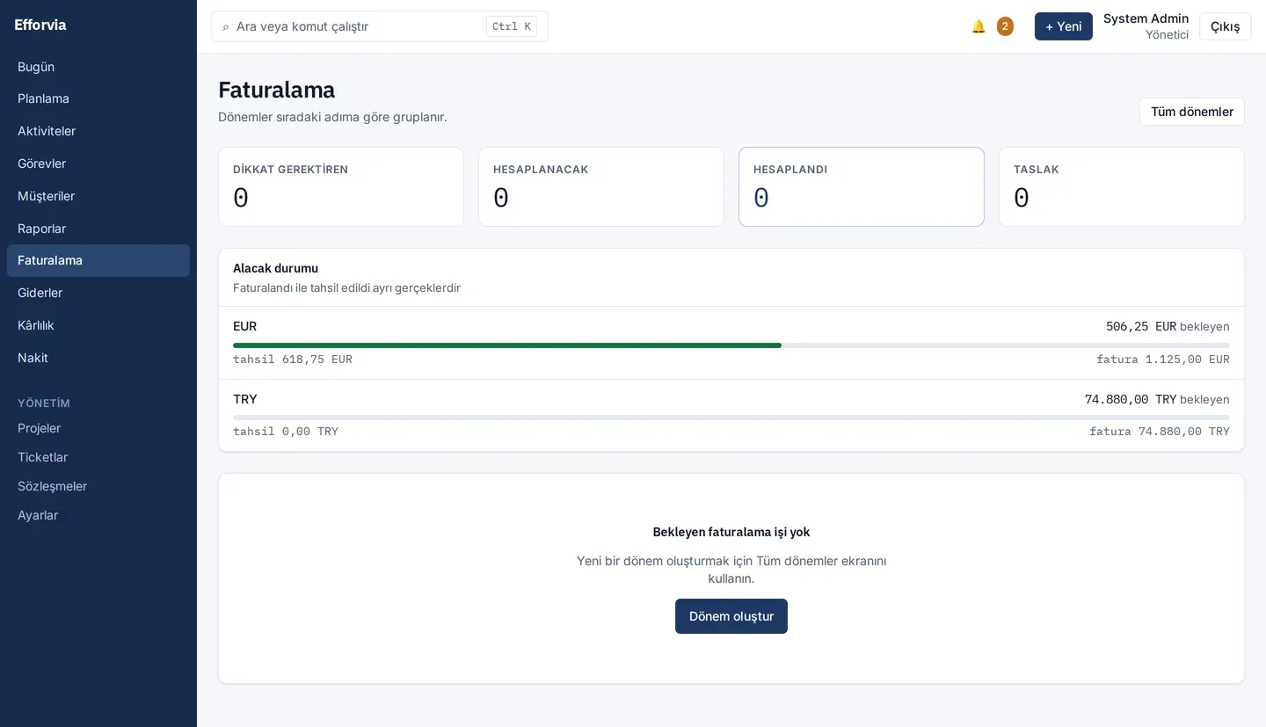
Task: Click the Ctrl K shortcut hint
Action: (512, 26)
